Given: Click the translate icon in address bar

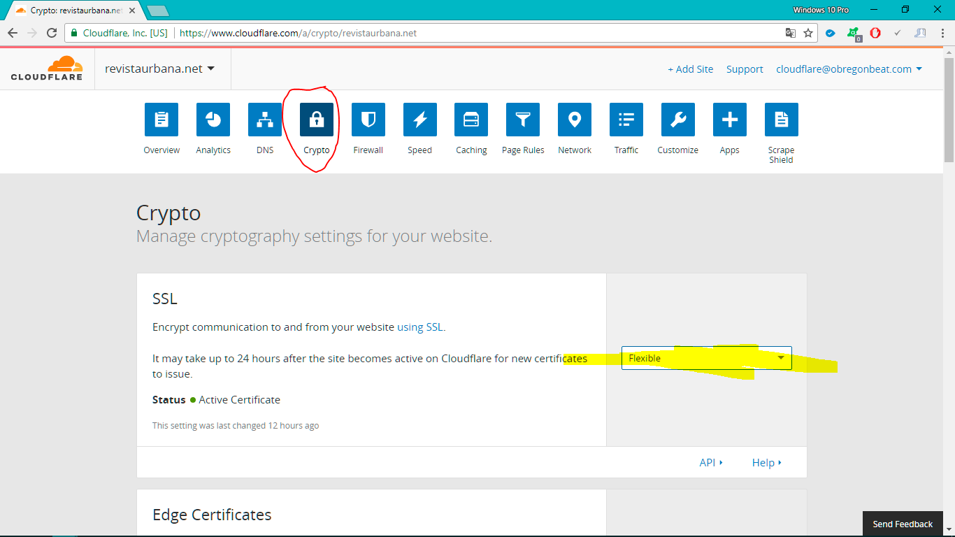Looking at the screenshot, I should pos(791,33).
